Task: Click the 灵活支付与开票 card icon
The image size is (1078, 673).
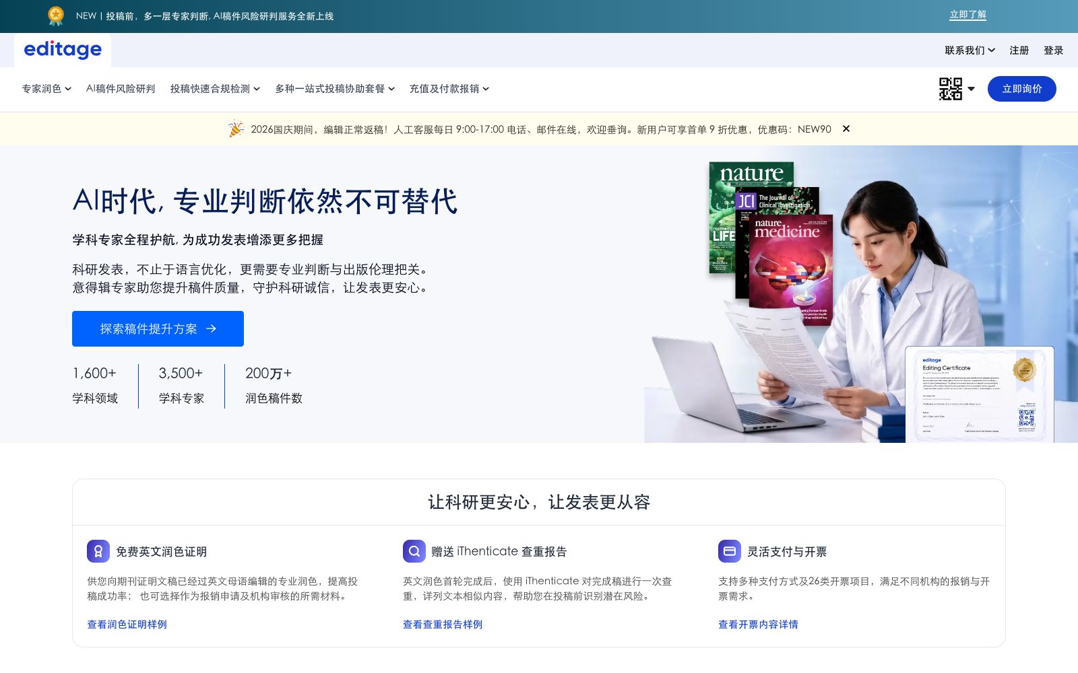Action: pos(730,551)
